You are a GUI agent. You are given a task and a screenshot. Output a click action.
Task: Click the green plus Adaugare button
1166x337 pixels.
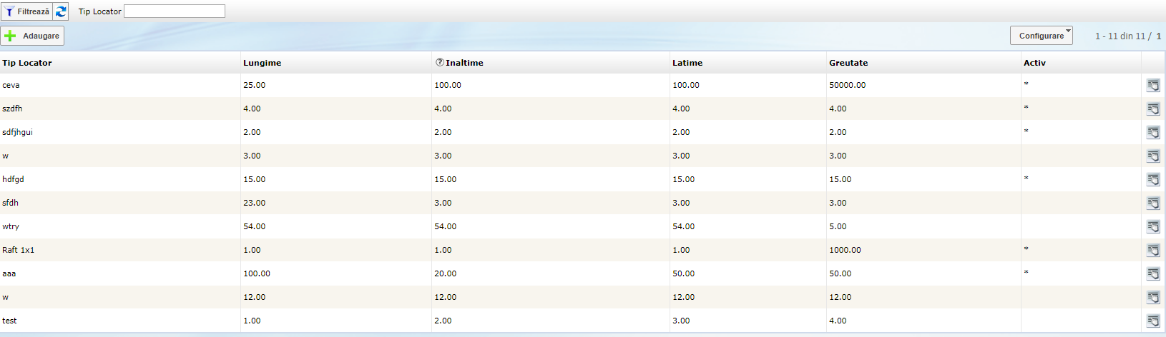(32, 36)
